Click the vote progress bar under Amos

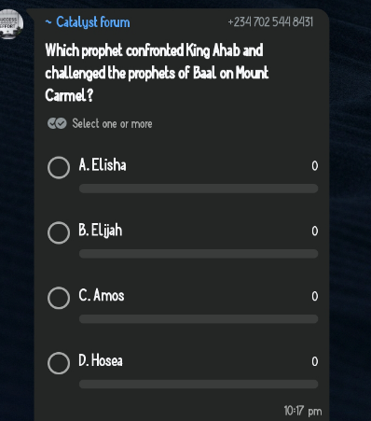199,319
